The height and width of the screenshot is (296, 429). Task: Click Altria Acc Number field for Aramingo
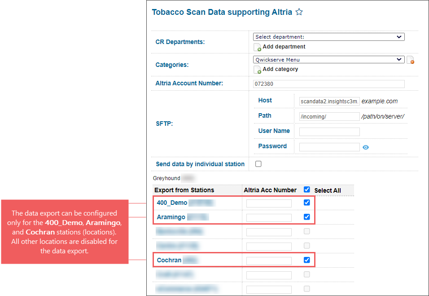[269, 218]
